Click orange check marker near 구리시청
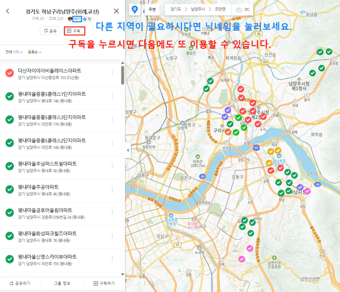The image size is (340, 292). (228, 132)
